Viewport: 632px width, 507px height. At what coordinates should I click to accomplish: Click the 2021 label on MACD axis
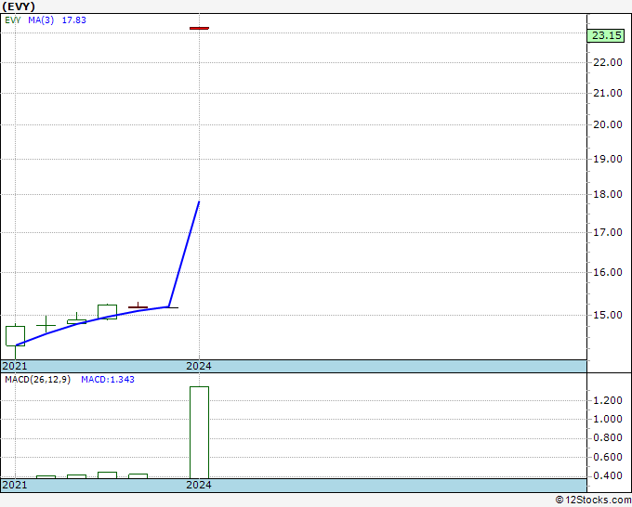point(15,485)
